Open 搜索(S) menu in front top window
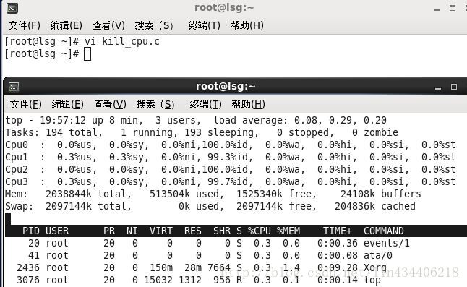The height and width of the screenshot is (287, 467). click(x=155, y=105)
